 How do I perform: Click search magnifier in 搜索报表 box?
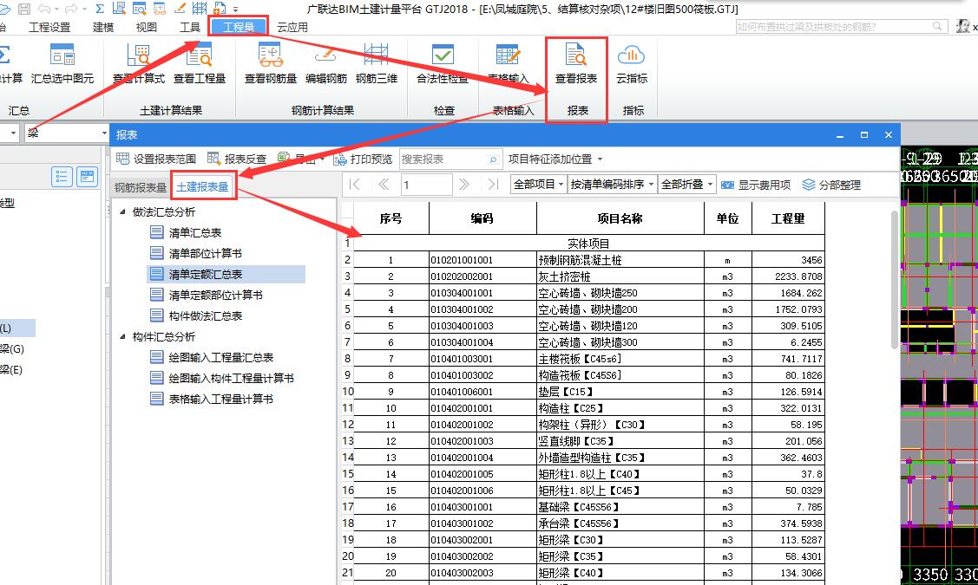pos(493,159)
